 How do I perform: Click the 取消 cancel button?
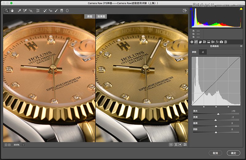[x=215, y=153]
